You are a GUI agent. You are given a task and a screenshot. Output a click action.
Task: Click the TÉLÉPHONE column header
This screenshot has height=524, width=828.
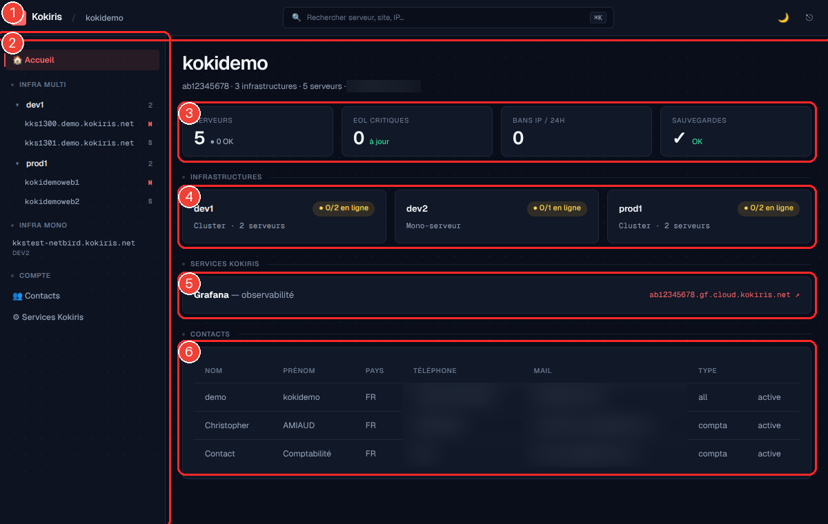click(x=435, y=371)
